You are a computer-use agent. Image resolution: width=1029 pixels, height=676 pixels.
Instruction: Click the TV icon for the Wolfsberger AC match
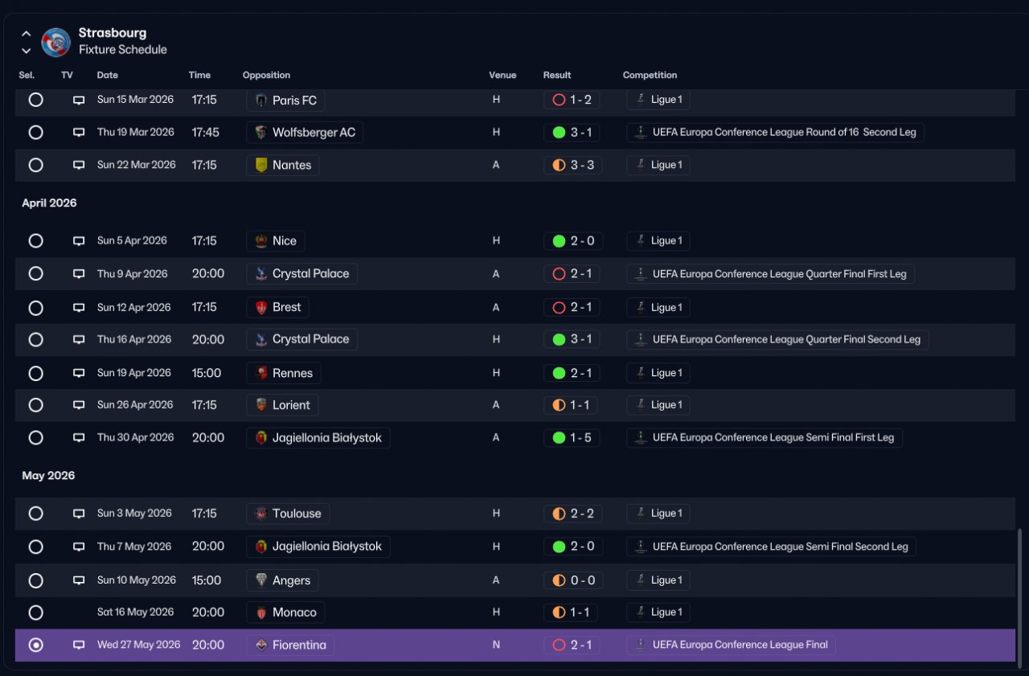79,133
